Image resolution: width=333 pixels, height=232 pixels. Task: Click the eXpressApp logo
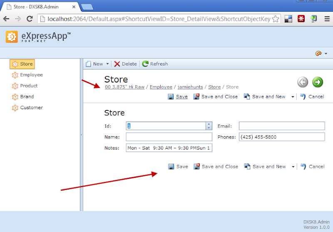click(38, 37)
